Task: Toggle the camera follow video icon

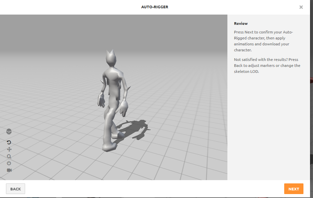Action: tap(9, 170)
